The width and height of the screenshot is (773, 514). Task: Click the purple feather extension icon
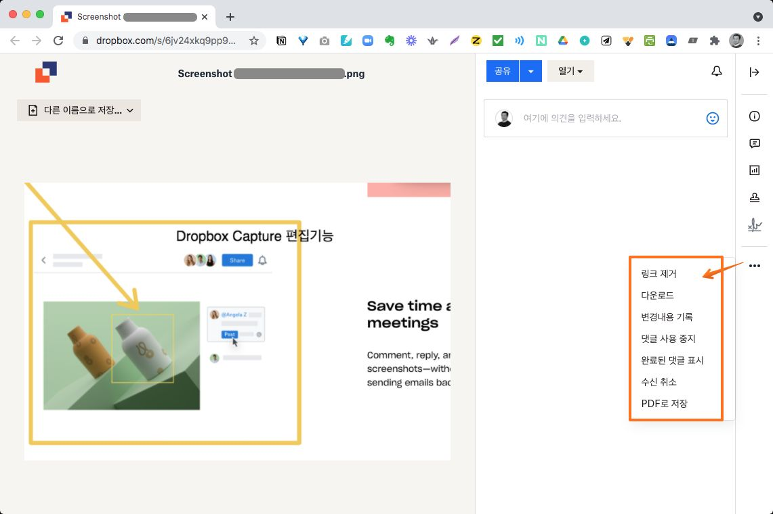pos(454,41)
